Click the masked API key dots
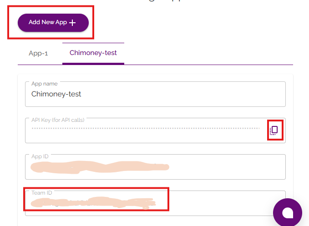Screen dimensions: 309x226 [x=146, y=129]
